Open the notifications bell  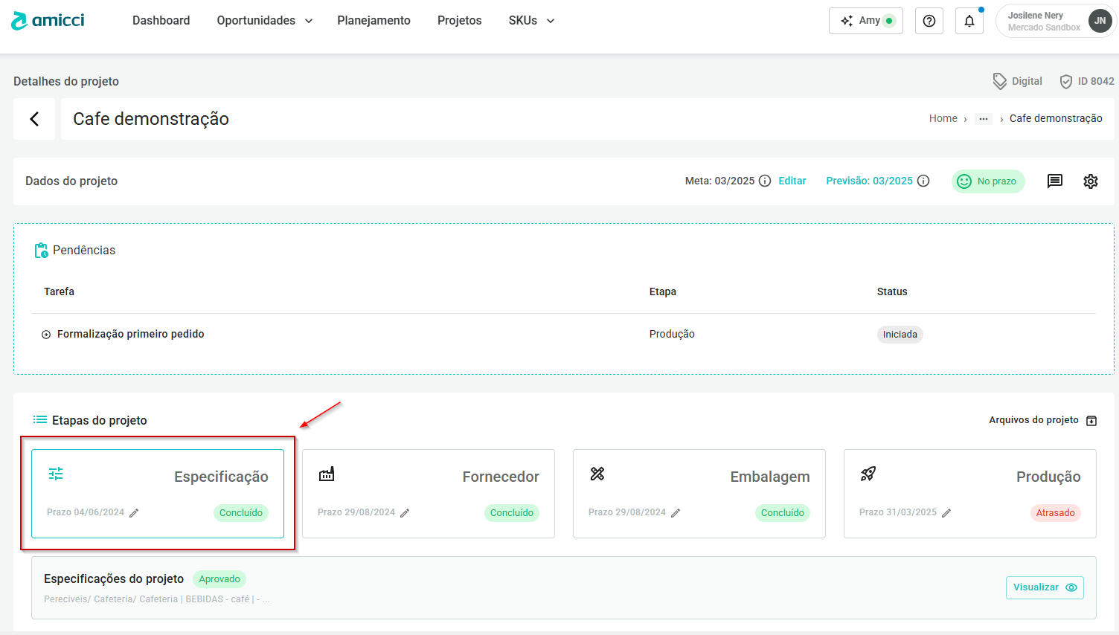pos(969,21)
